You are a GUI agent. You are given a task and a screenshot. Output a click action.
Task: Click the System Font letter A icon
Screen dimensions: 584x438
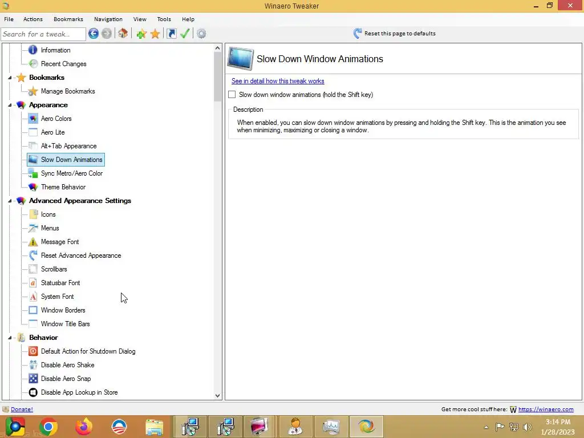pyautogui.click(x=33, y=297)
